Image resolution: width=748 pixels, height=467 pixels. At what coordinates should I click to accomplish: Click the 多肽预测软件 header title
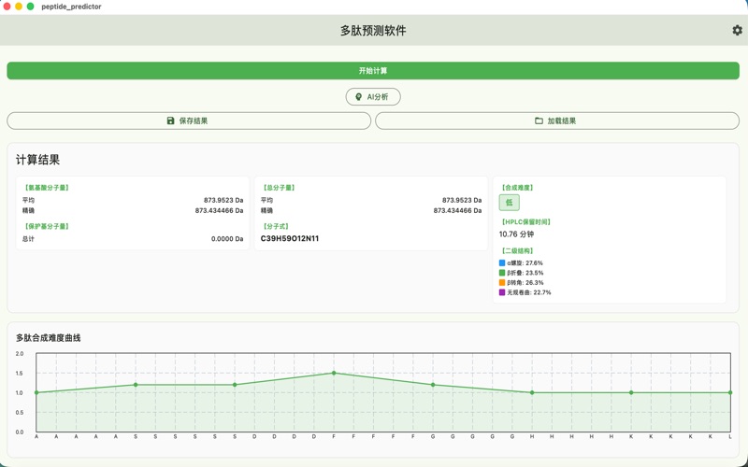pyautogui.click(x=373, y=31)
